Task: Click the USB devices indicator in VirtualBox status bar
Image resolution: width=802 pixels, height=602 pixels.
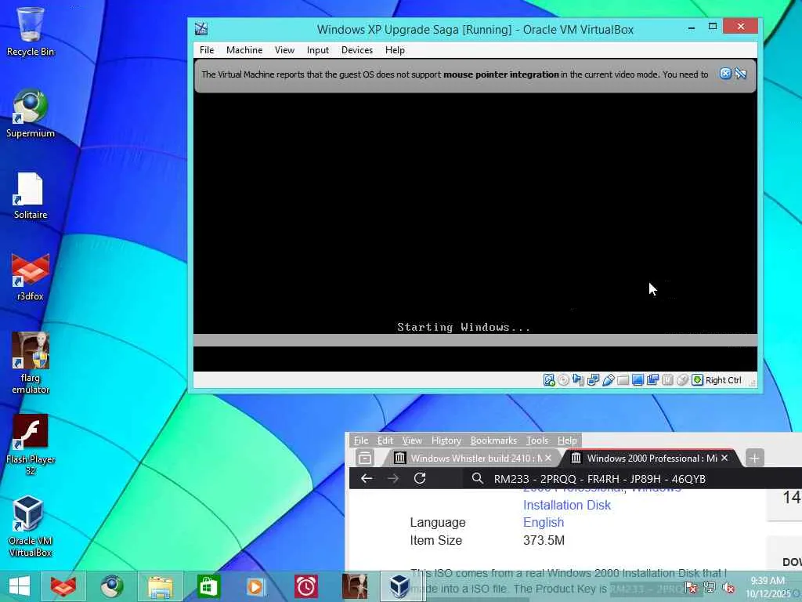Action: 608,380
